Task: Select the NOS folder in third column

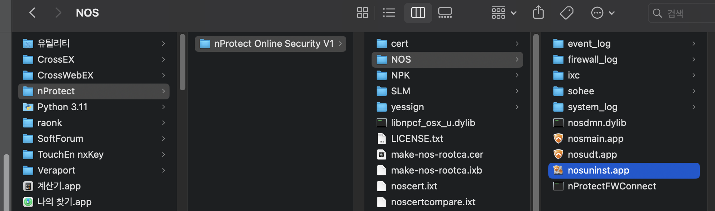Action: point(447,59)
